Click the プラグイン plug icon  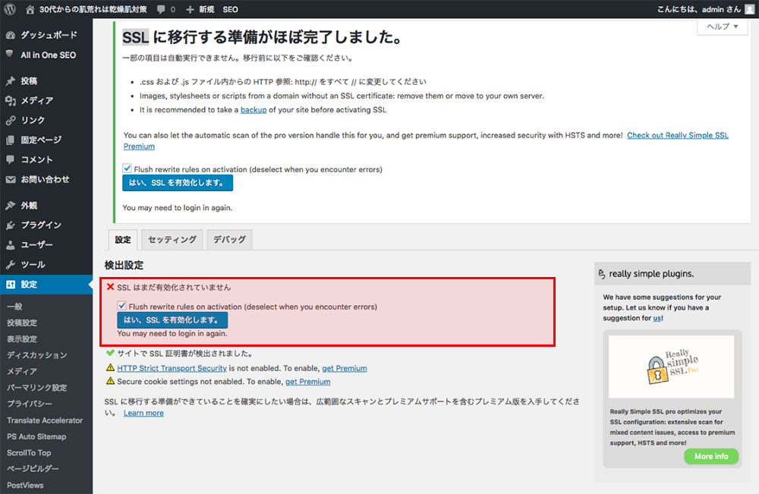pyautogui.click(x=10, y=225)
